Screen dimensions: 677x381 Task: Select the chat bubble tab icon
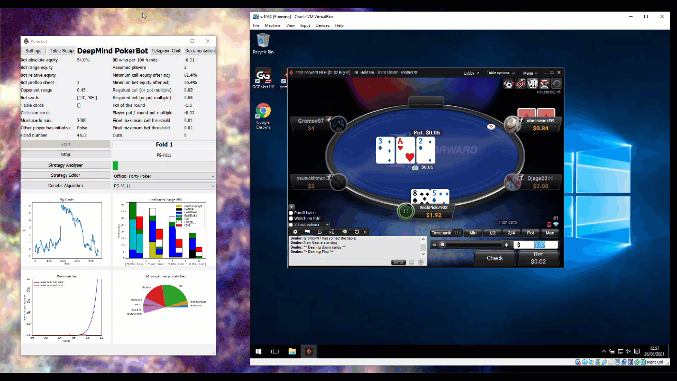point(307,232)
